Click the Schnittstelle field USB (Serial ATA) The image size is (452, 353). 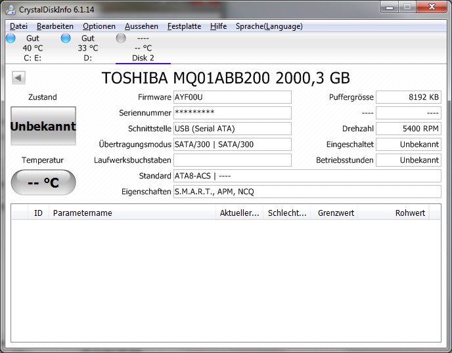click(x=233, y=129)
